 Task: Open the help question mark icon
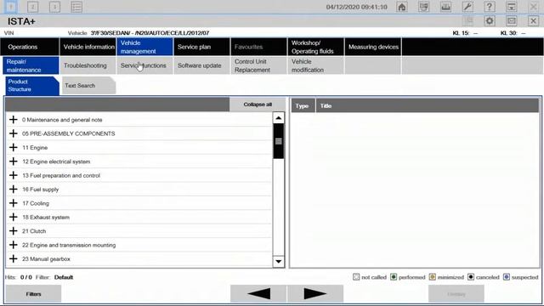tap(490, 7)
